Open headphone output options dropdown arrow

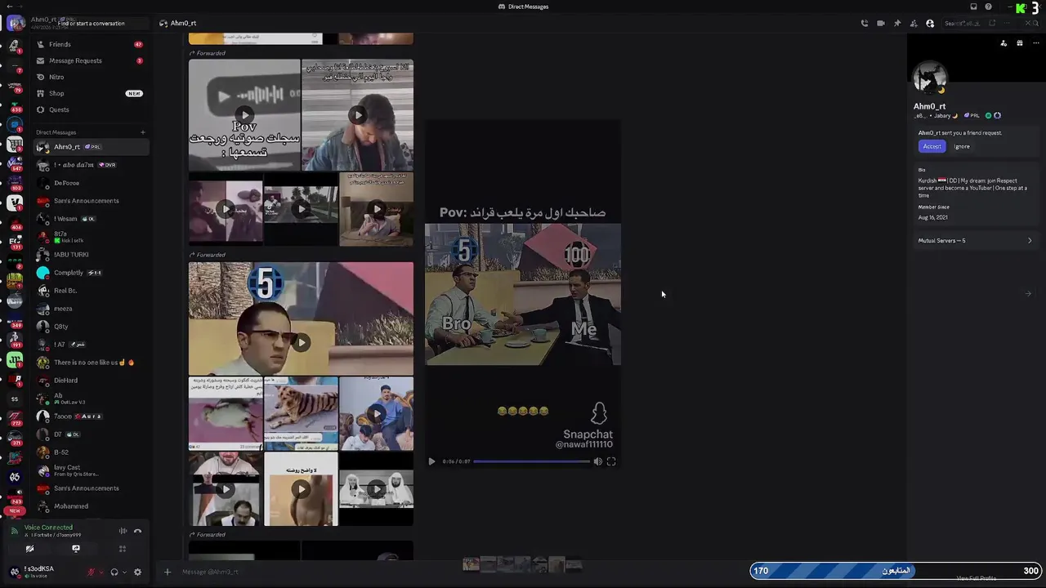(124, 572)
